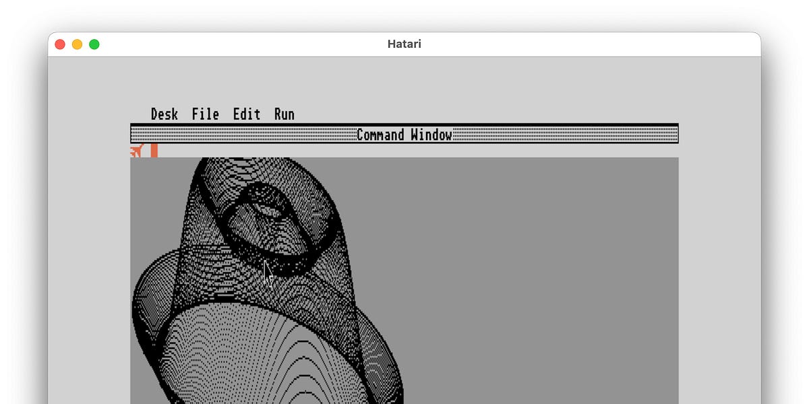Click the left edge border of Command Window
Viewport: 809px width, 404px height.
(131, 269)
